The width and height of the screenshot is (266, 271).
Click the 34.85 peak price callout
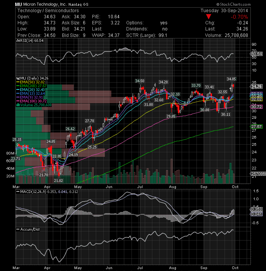point(231,79)
